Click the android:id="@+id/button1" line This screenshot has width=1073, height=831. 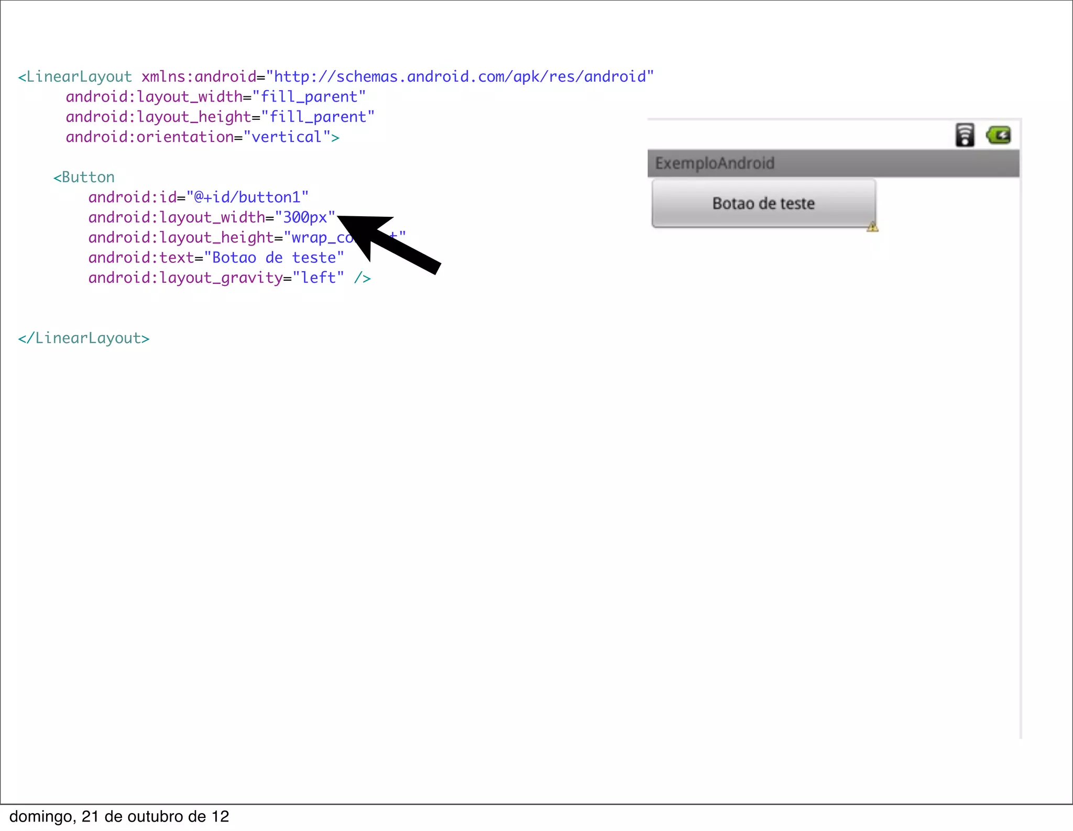pyautogui.click(x=198, y=197)
